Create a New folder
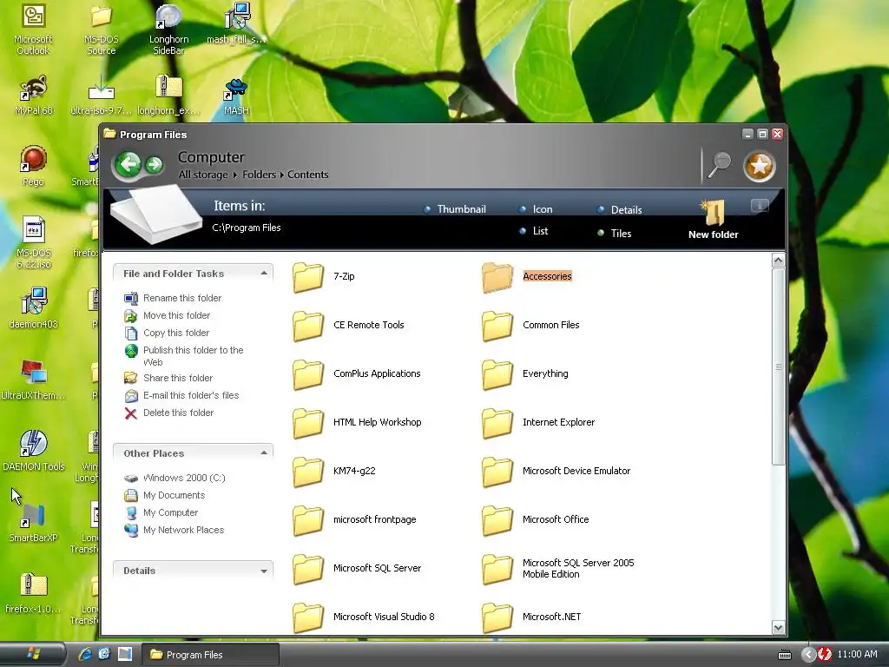 (714, 220)
